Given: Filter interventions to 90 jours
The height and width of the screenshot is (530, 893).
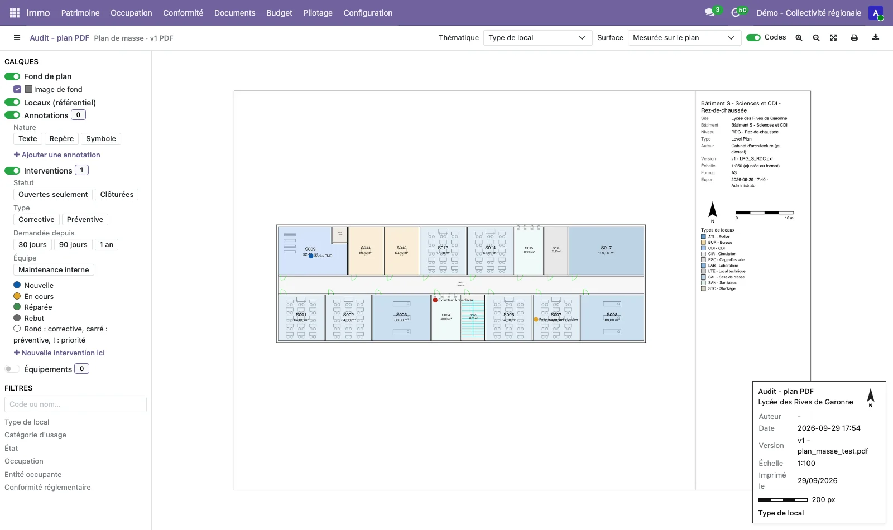Looking at the screenshot, I should click(x=73, y=245).
